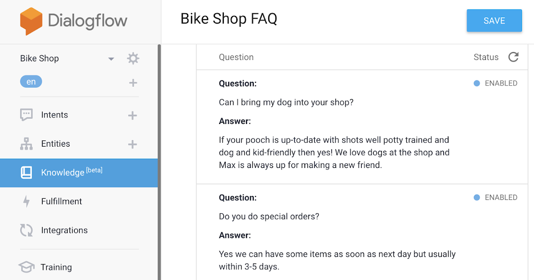Refresh the question status list
The height and width of the screenshot is (280, 534).
pos(514,57)
